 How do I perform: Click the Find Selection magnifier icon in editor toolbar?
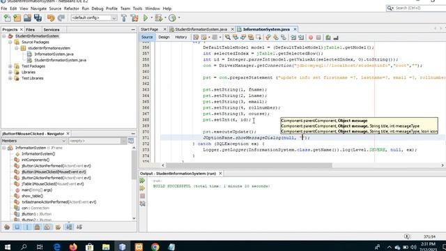pyautogui.click(x=228, y=37)
